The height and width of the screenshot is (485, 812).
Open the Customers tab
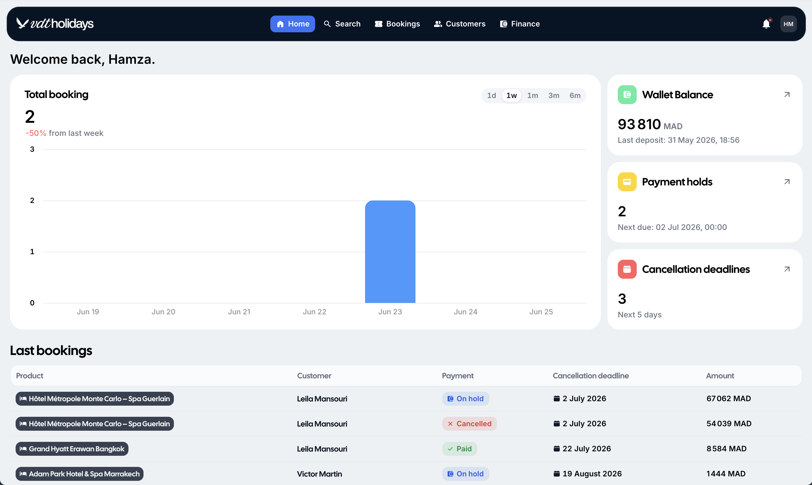pos(460,24)
